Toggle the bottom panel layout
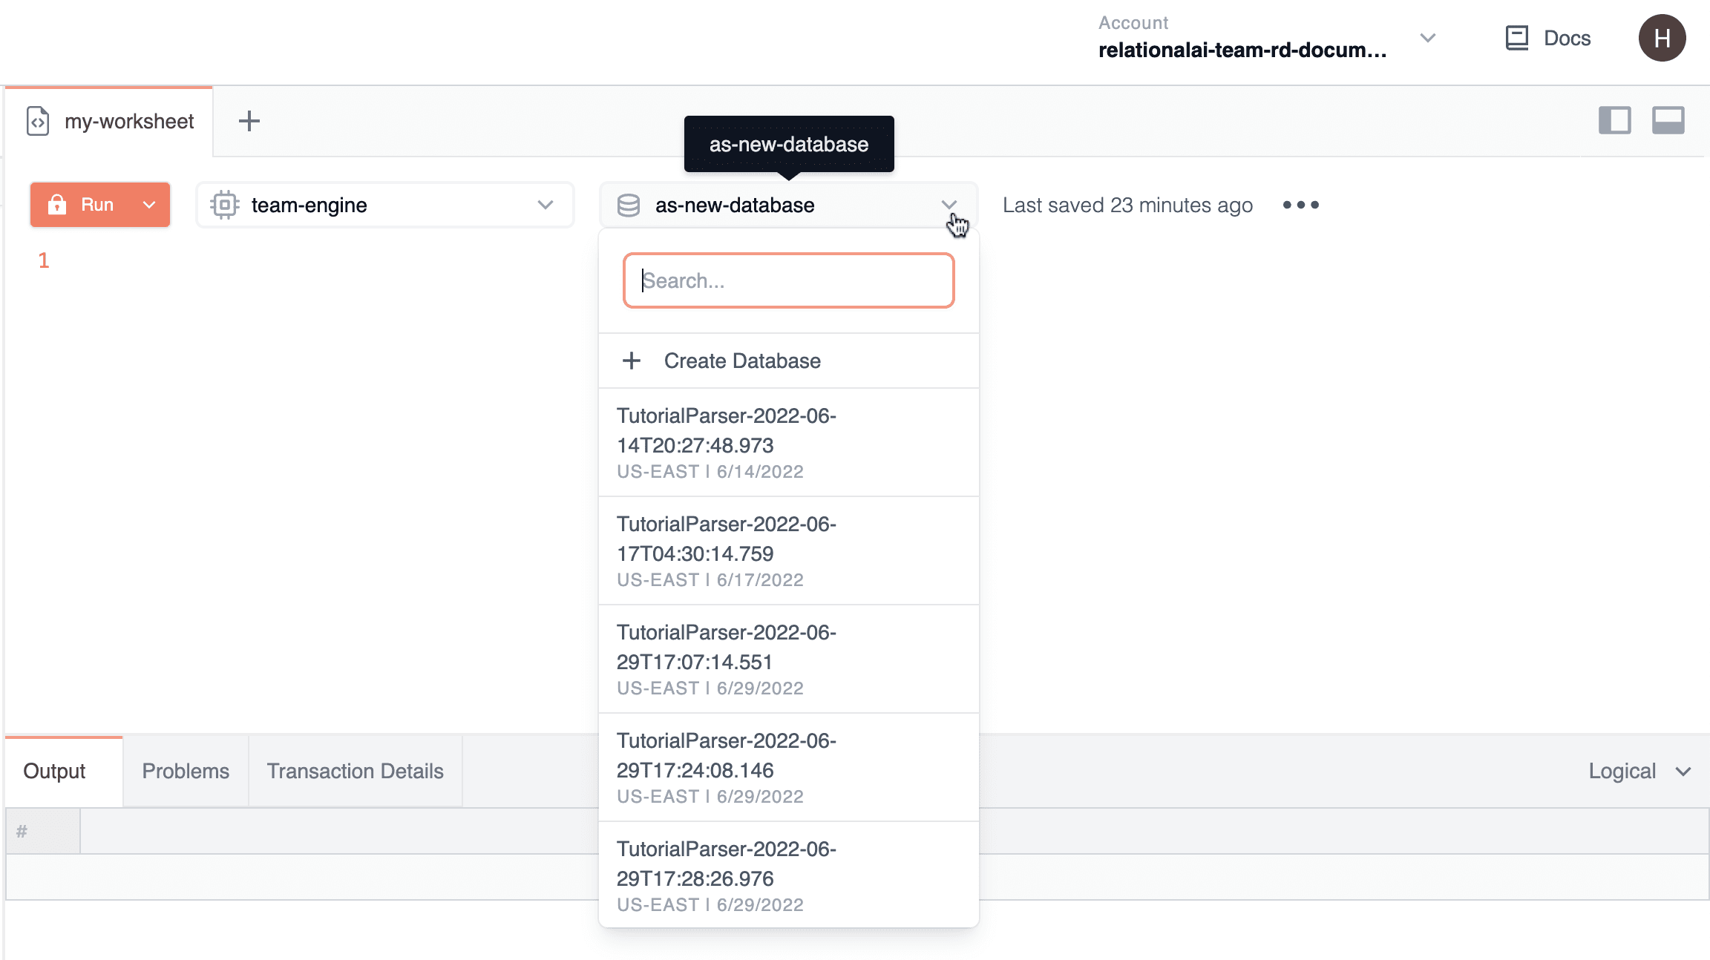 click(x=1668, y=120)
